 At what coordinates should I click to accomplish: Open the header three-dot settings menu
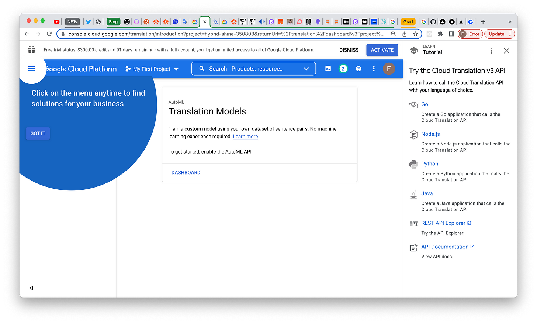[x=374, y=69]
